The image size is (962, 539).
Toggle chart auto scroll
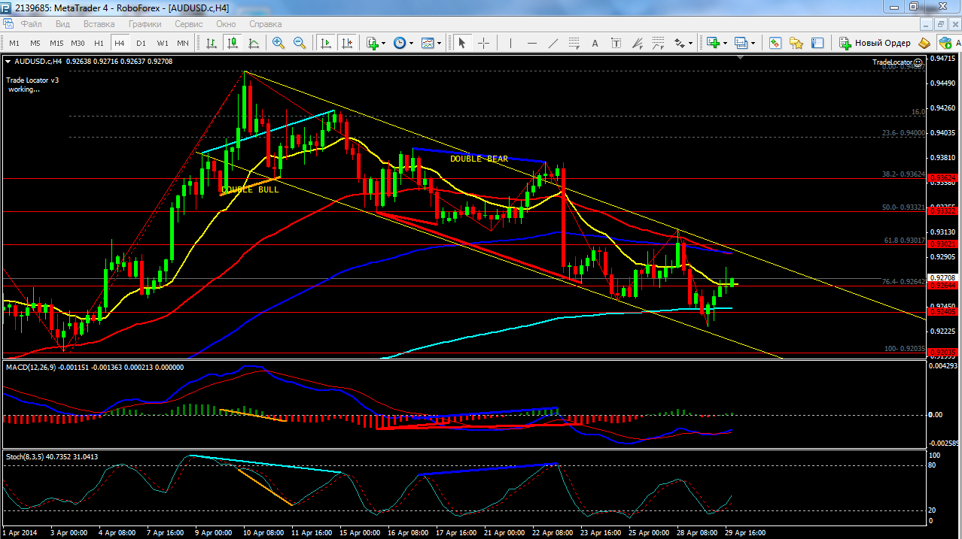[326, 43]
